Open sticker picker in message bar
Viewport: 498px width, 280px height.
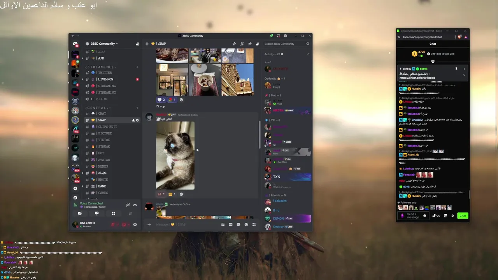coord(238,224)
